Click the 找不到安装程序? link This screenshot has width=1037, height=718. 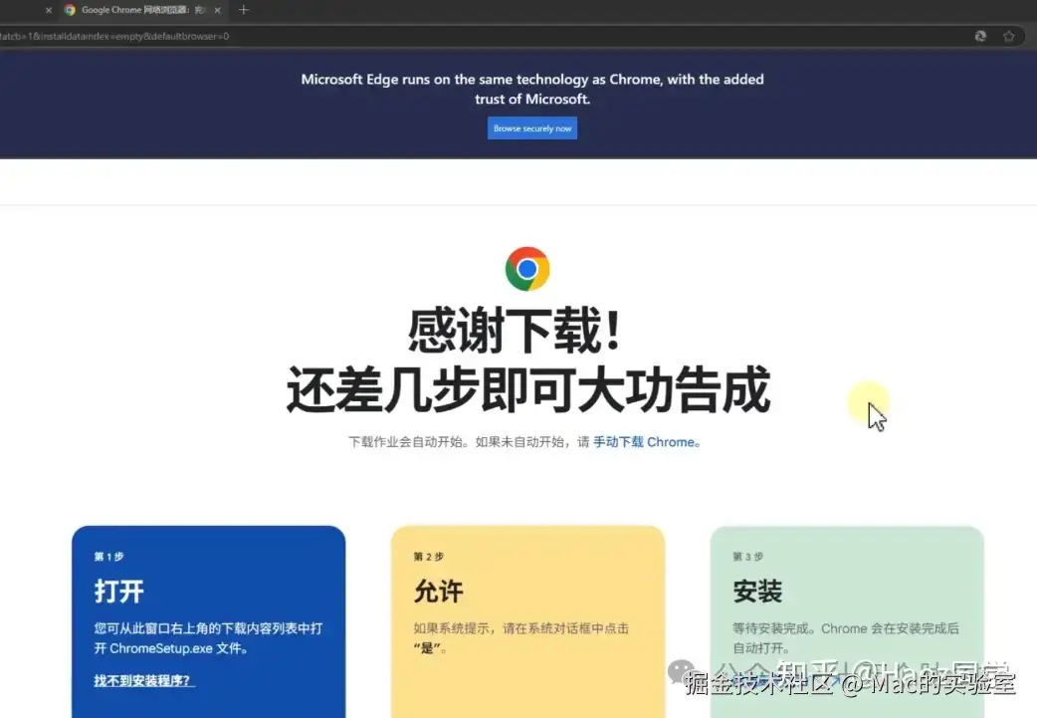click(143, 680)
